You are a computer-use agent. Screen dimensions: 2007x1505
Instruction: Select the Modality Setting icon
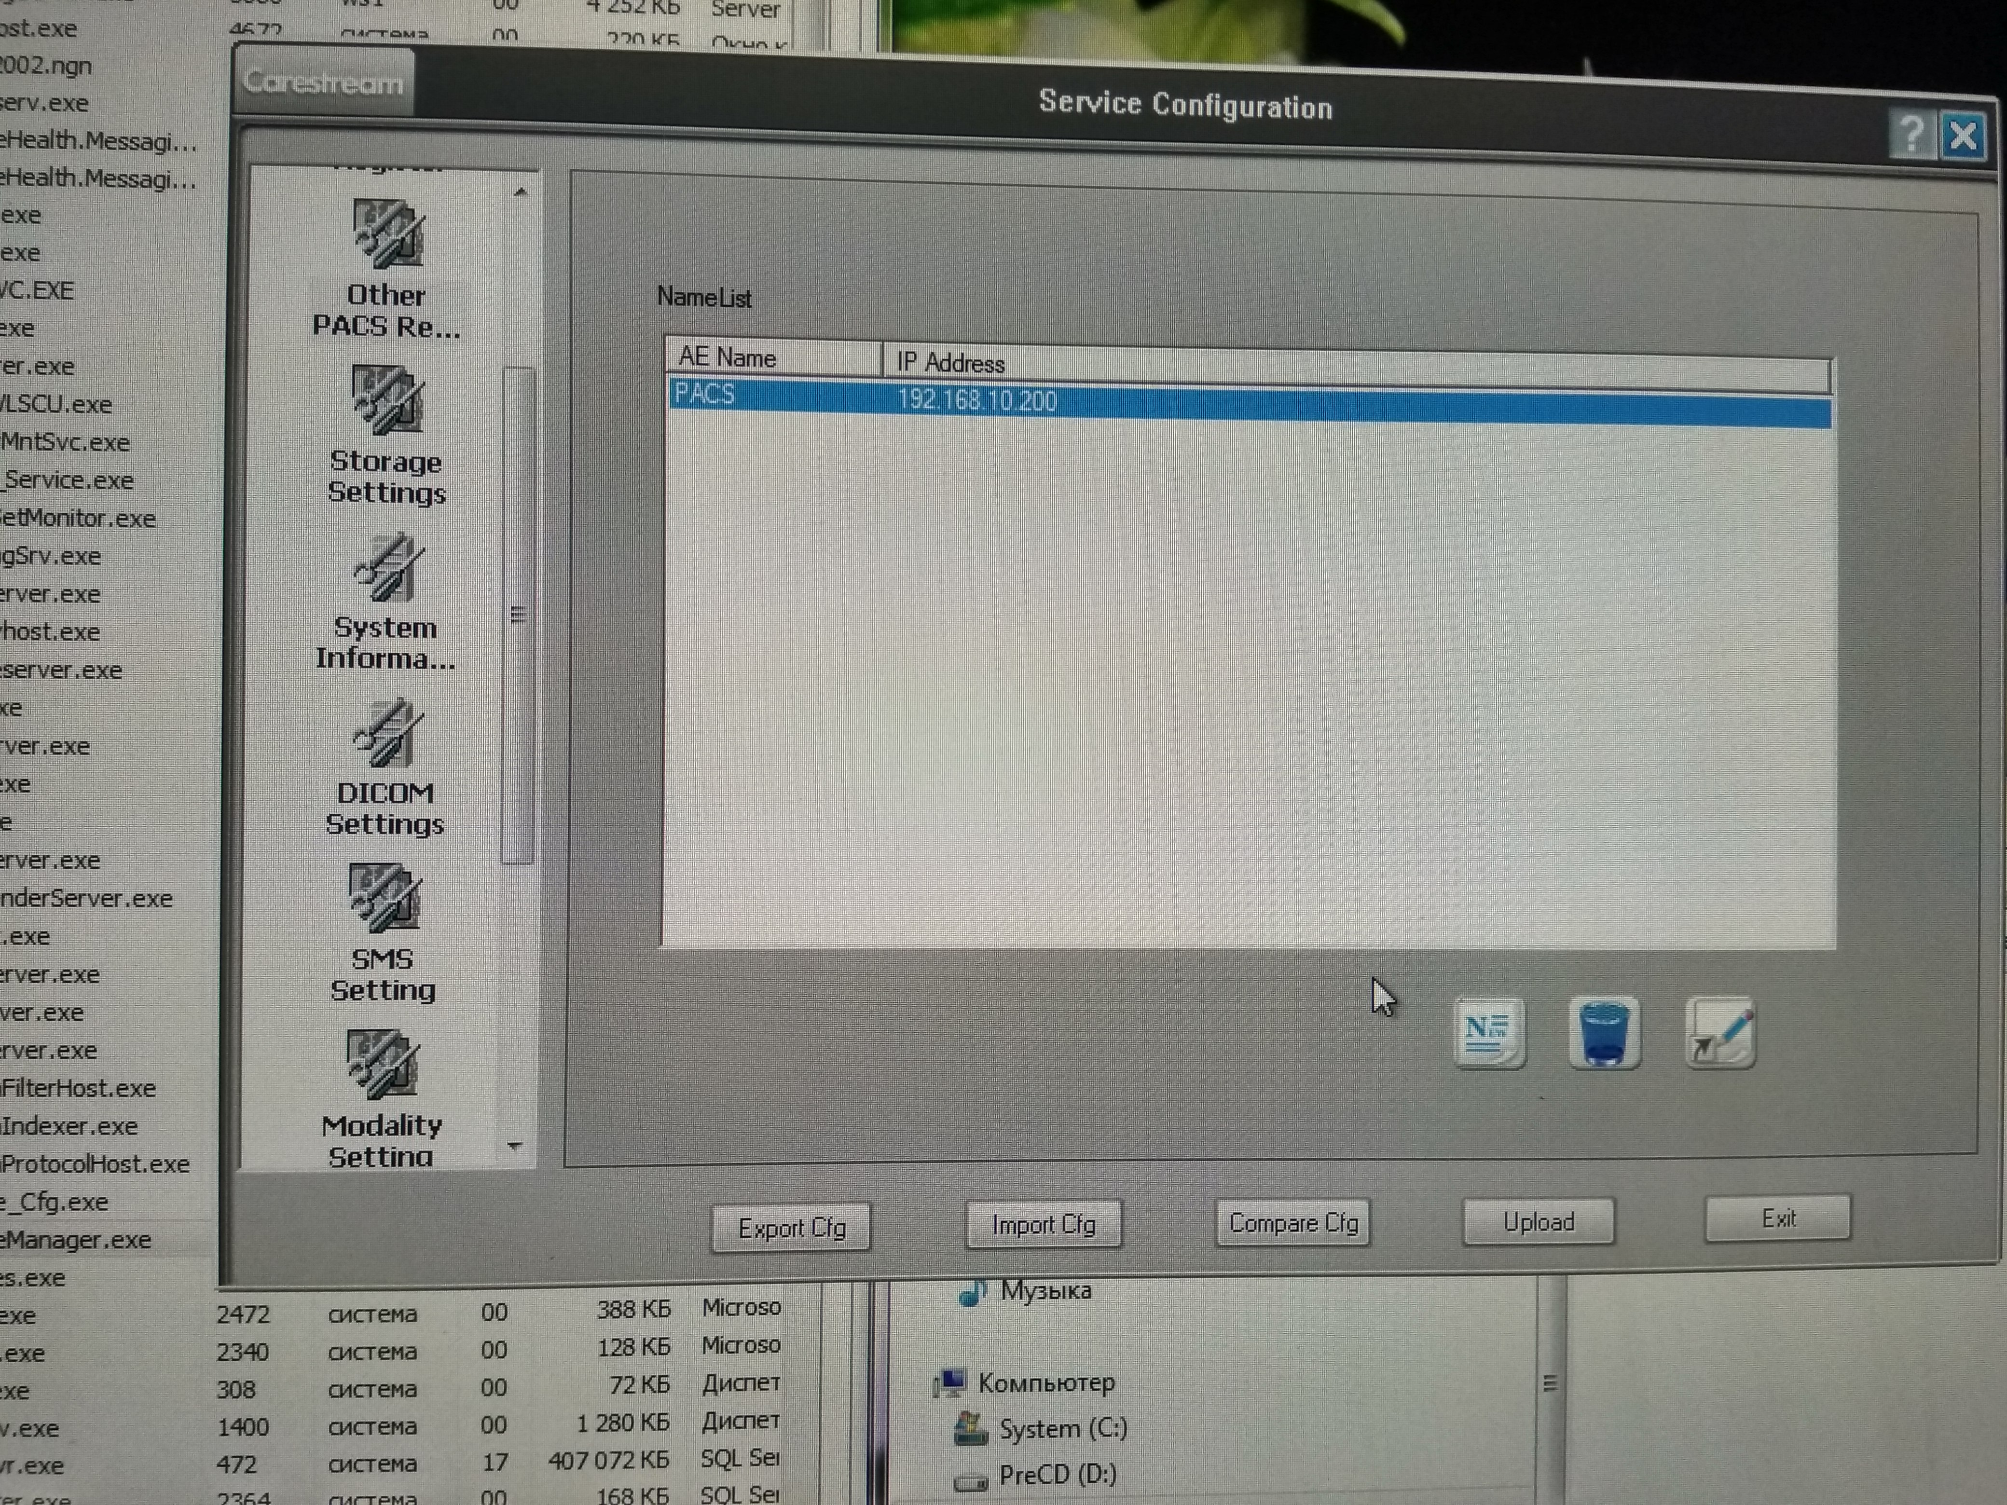click(x=383, y=1065)
